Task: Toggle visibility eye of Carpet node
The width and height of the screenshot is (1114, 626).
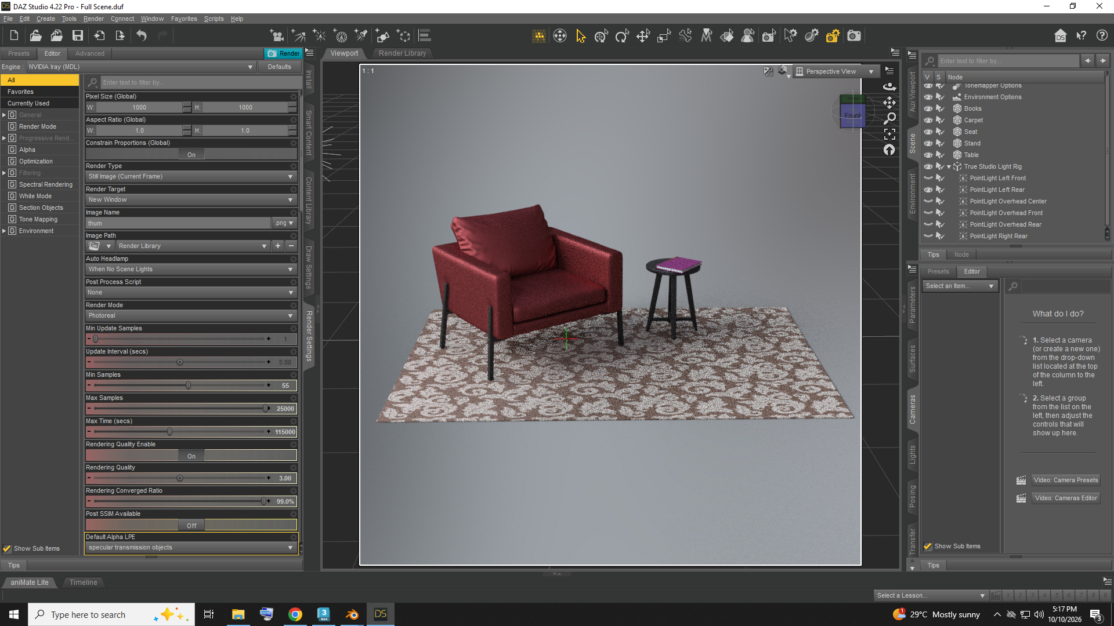Action: (x=928, y=120)
